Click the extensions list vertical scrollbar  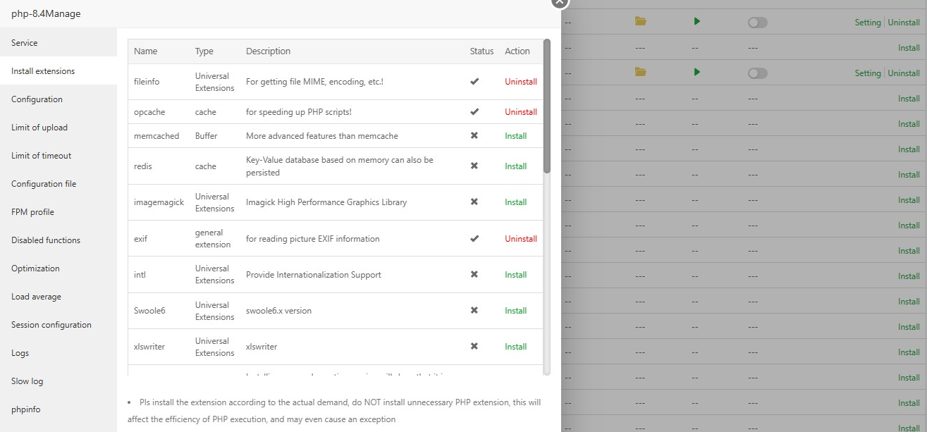point(547,106)
